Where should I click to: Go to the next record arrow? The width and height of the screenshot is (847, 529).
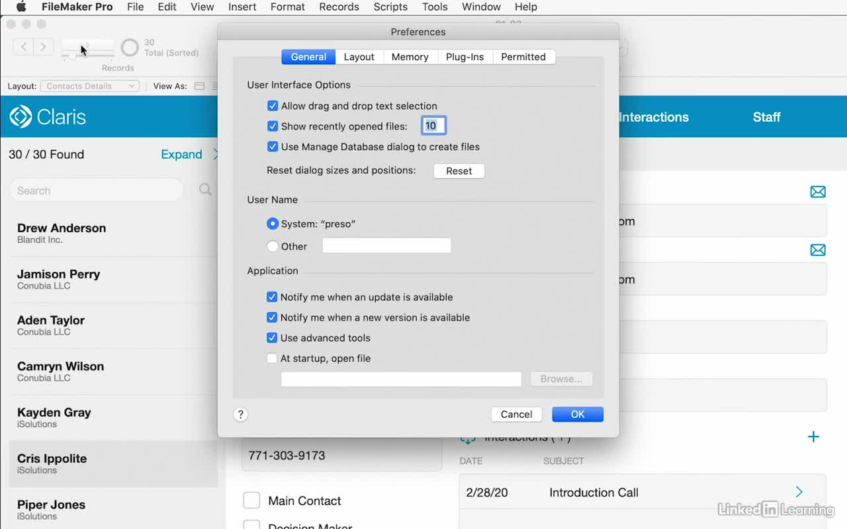(43, 47)
